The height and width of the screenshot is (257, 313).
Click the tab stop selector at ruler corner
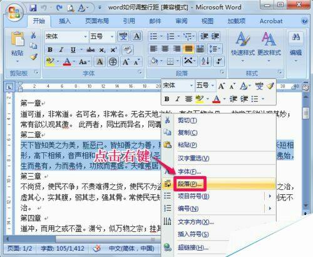pyautogui.click(x=9, y=87)
